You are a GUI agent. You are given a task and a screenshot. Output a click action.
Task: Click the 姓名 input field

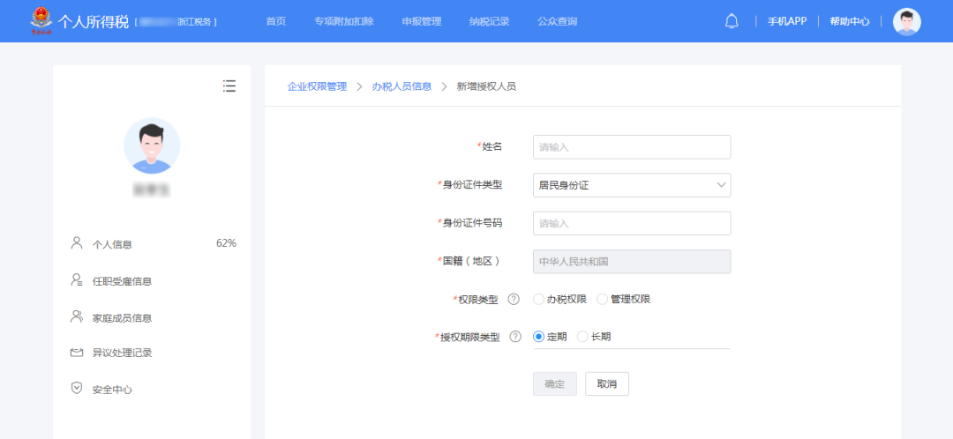coord(632,147)
